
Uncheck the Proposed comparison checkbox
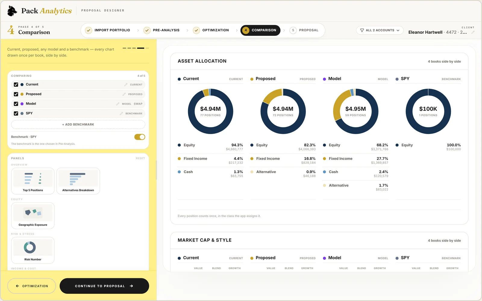pos(16,94)
